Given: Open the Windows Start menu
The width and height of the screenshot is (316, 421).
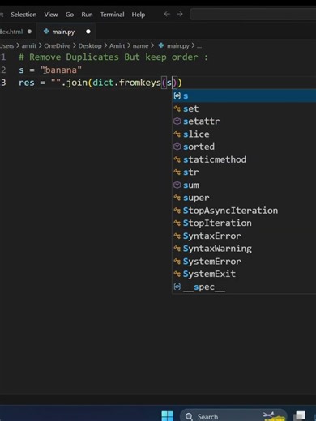Looking at the screenshot, I should (x=167, y=416).
